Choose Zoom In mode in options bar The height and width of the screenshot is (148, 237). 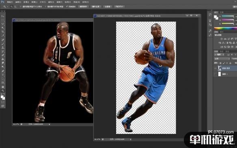[12, 6]
